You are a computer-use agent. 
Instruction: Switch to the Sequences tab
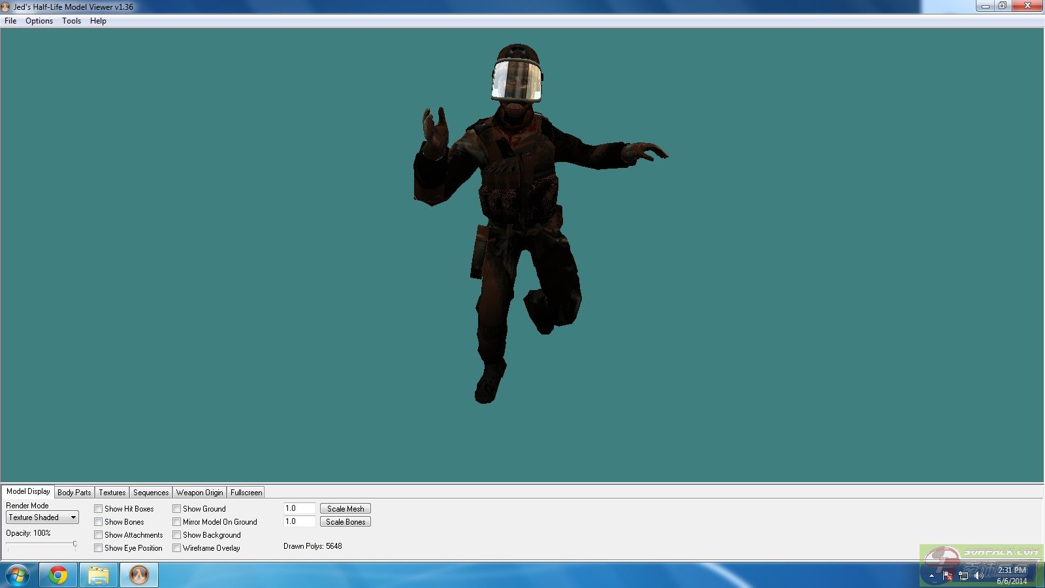tap(151, 493)
